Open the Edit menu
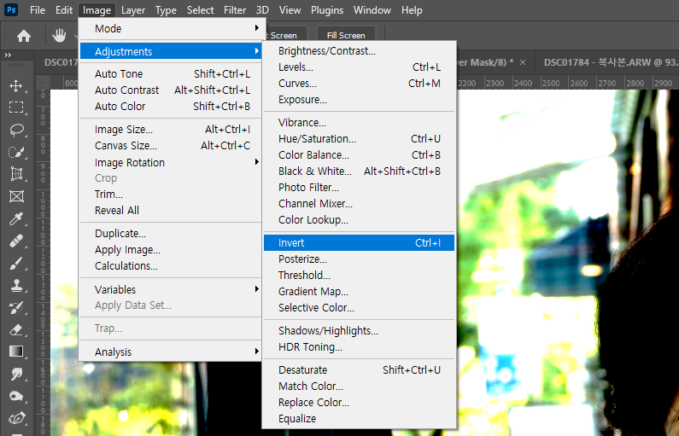Viewport: 679px width, 436px height. point(64,10)
